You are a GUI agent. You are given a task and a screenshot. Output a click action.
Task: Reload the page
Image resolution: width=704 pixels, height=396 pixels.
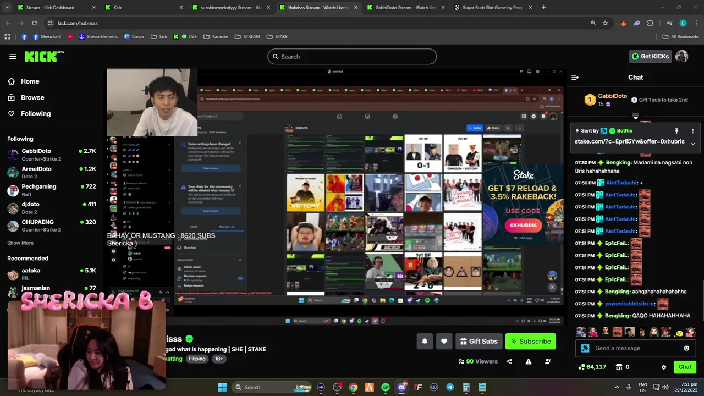point(34,23)
